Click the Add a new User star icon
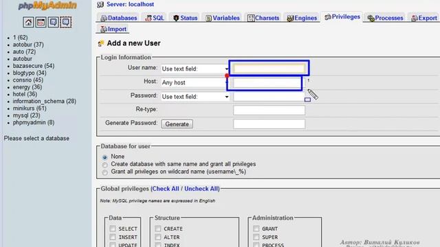 coord(101,43)
